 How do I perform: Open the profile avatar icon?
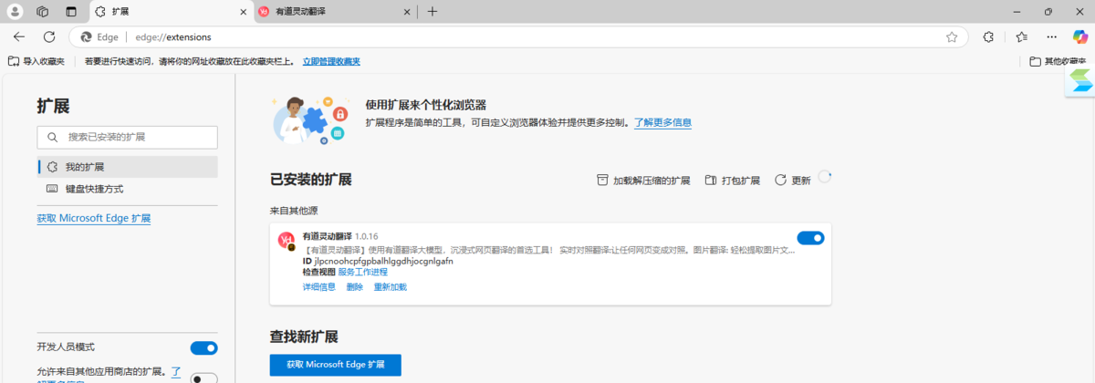point(15,12)
